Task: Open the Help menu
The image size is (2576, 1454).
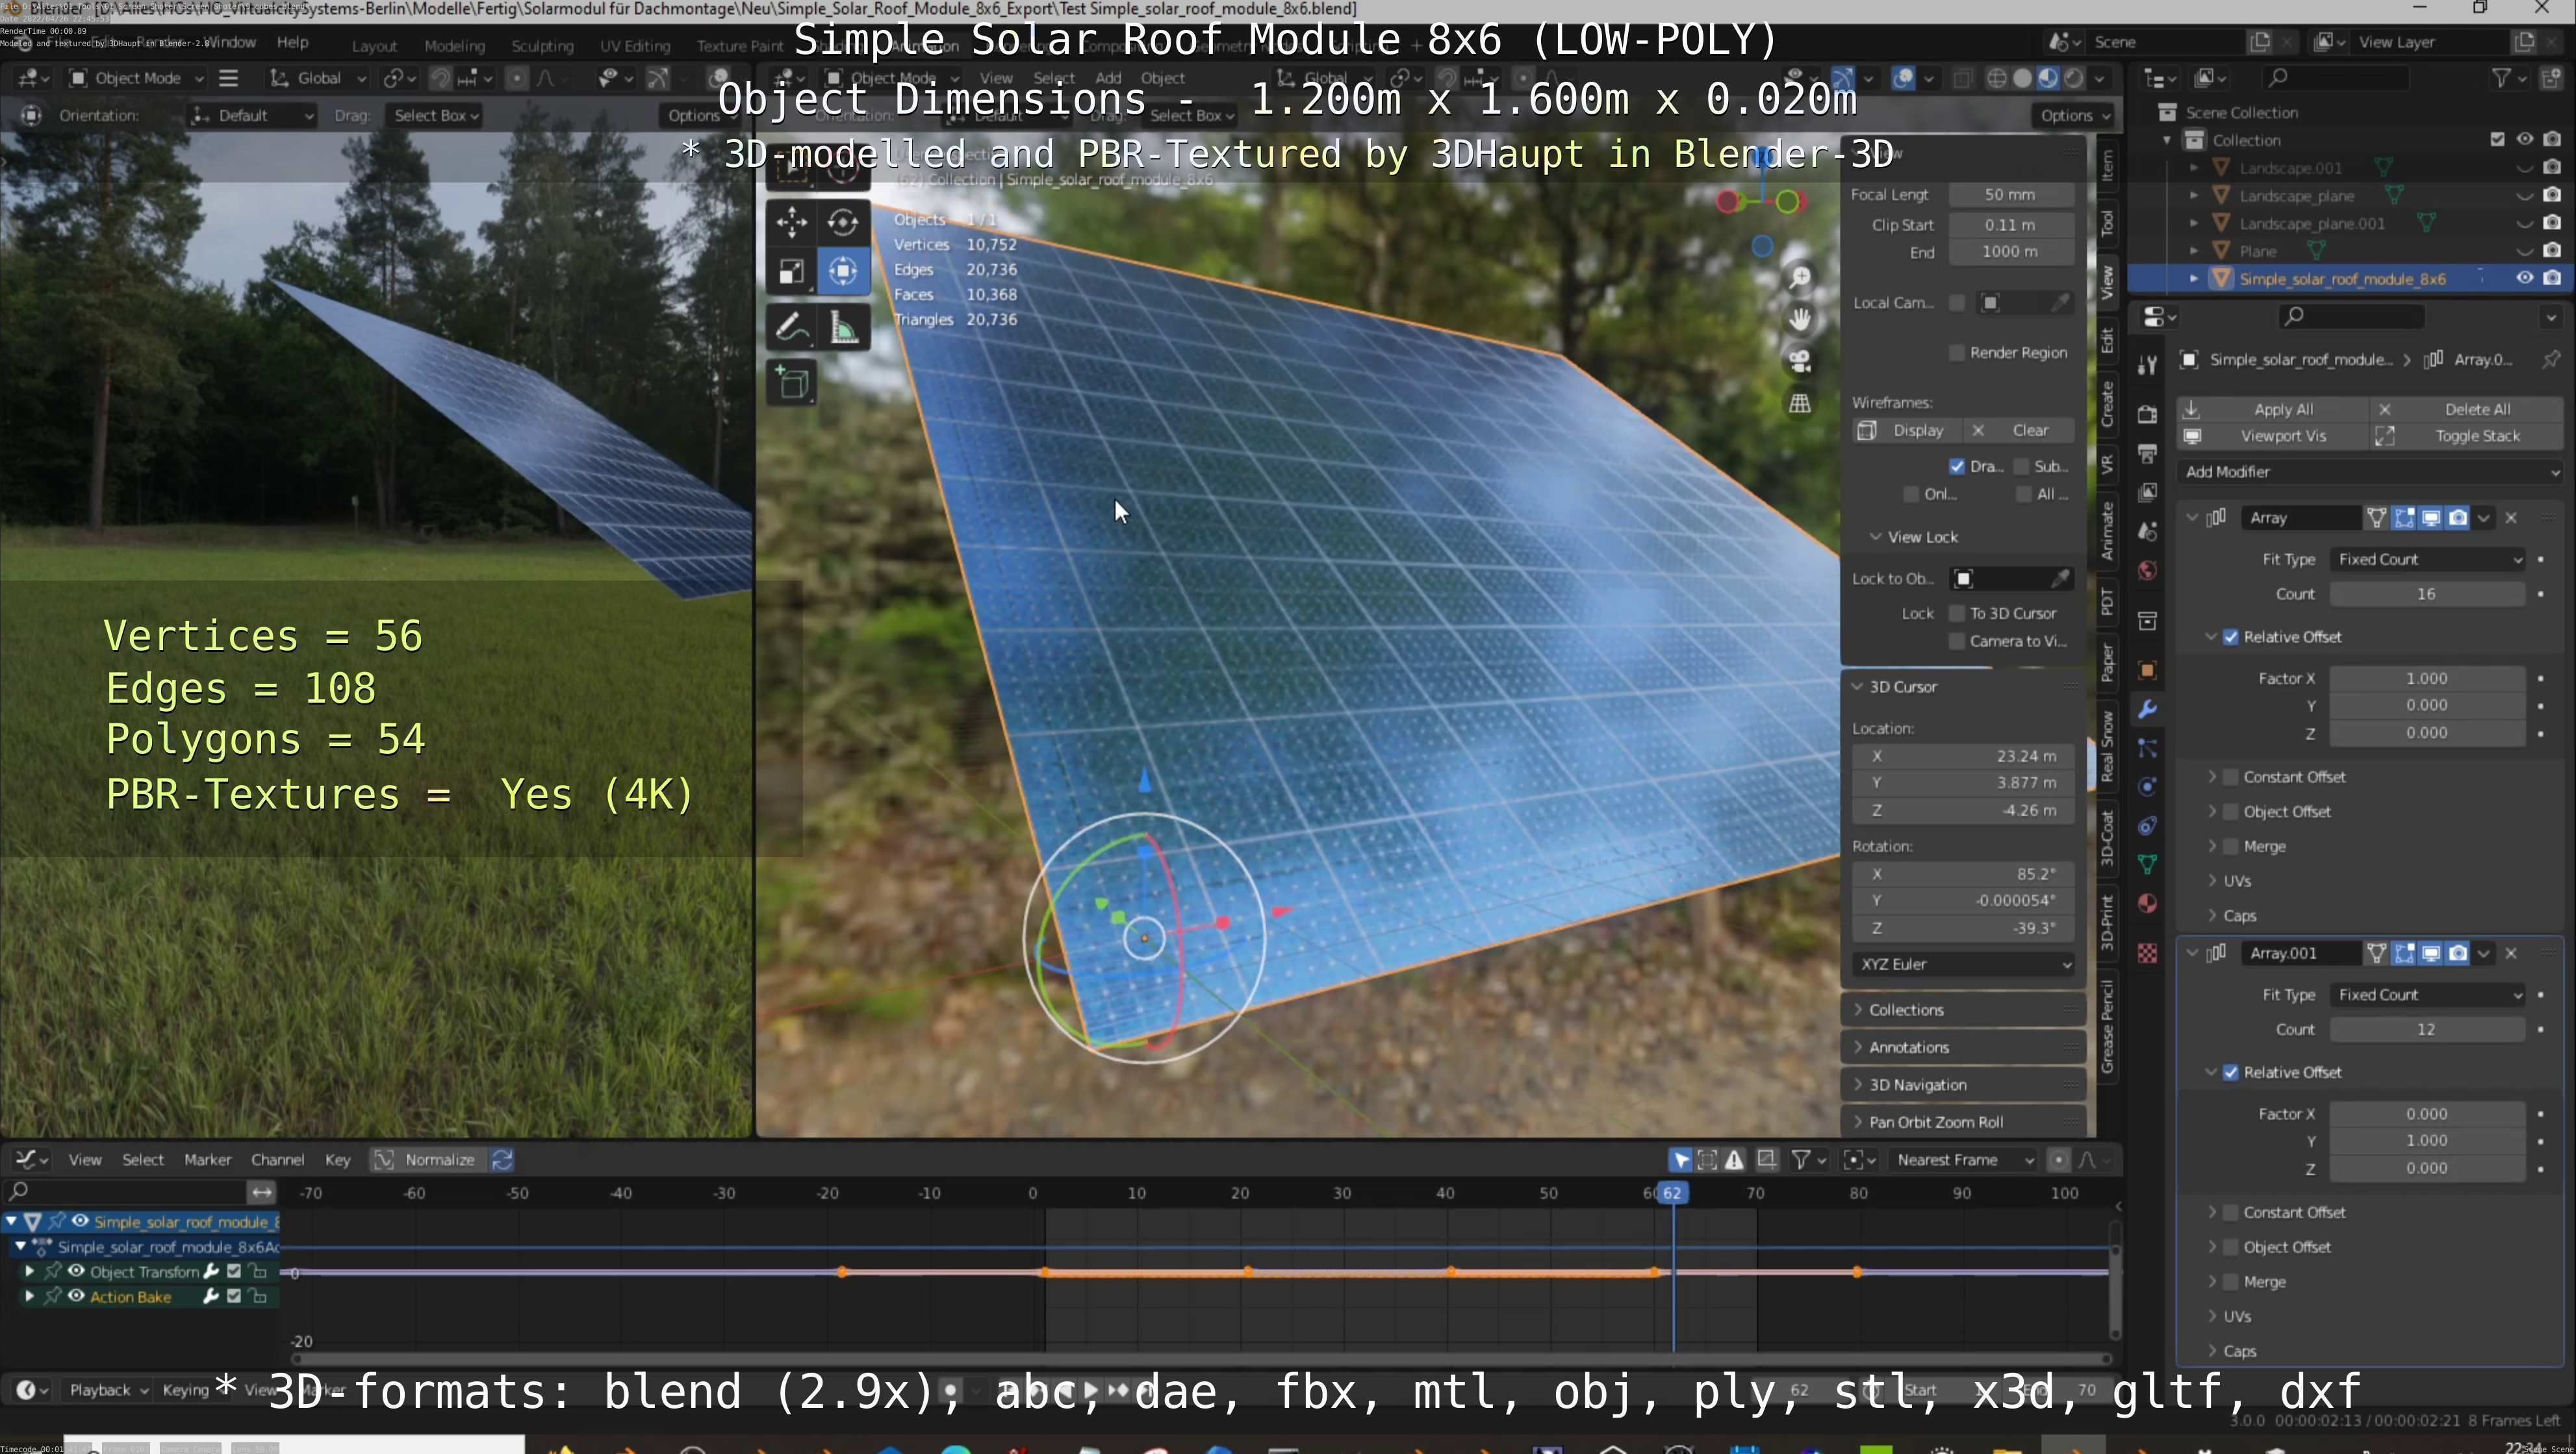Action: (x=292, y=42)
